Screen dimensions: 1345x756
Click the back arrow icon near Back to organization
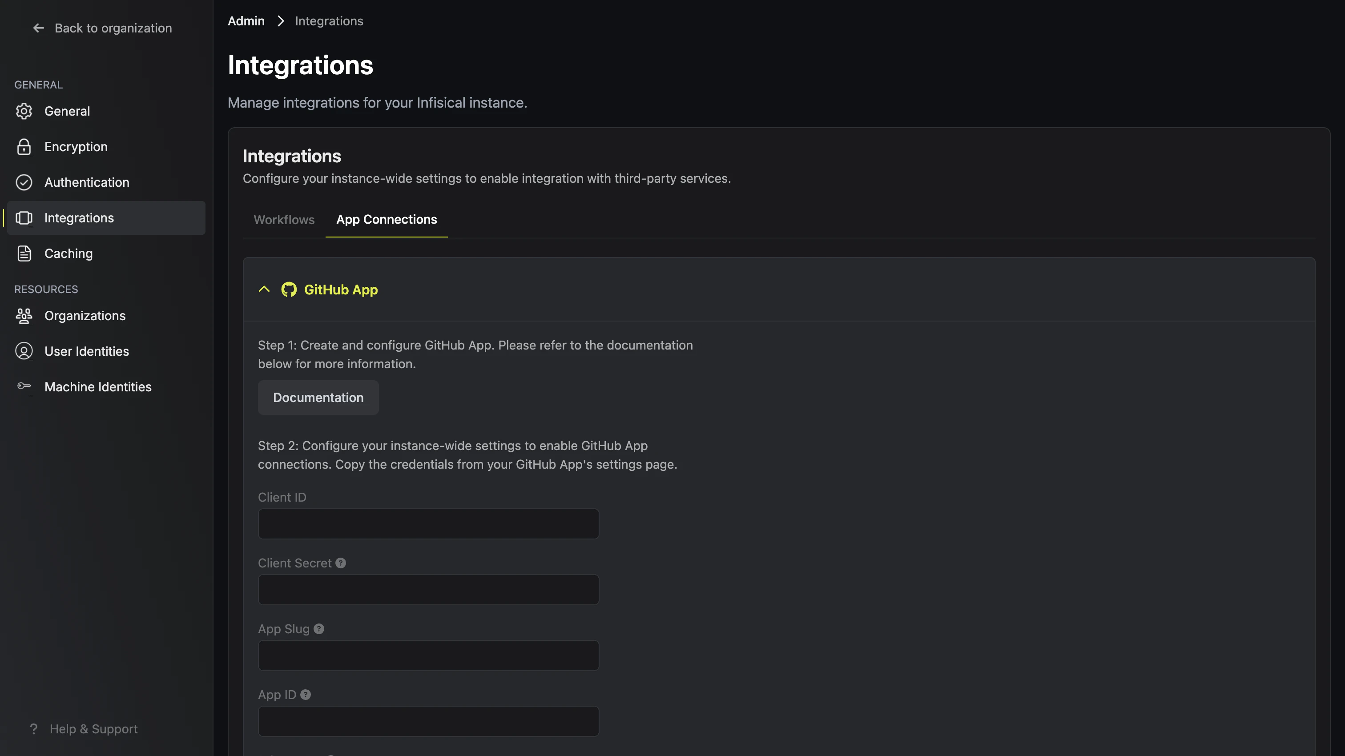pos(38,28)
